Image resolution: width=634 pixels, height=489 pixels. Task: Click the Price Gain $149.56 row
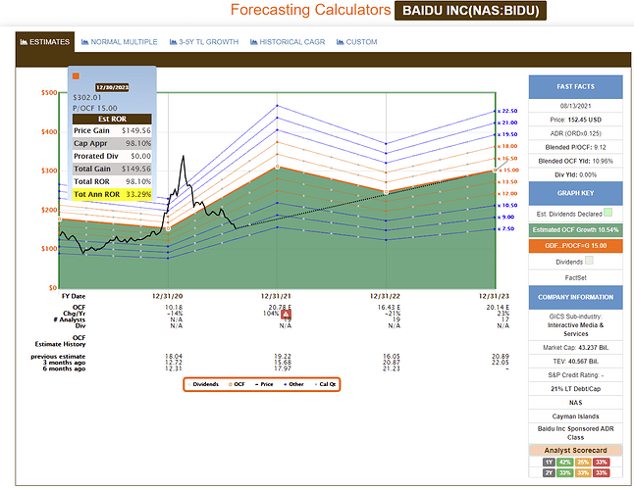click(x=113, y=131)
